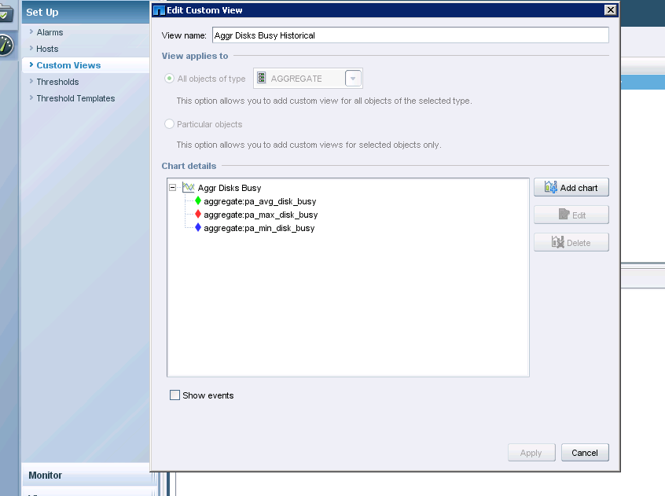Click the arrow next to Thresholds
The image size is (665, 496).
(x=31, y=81)
